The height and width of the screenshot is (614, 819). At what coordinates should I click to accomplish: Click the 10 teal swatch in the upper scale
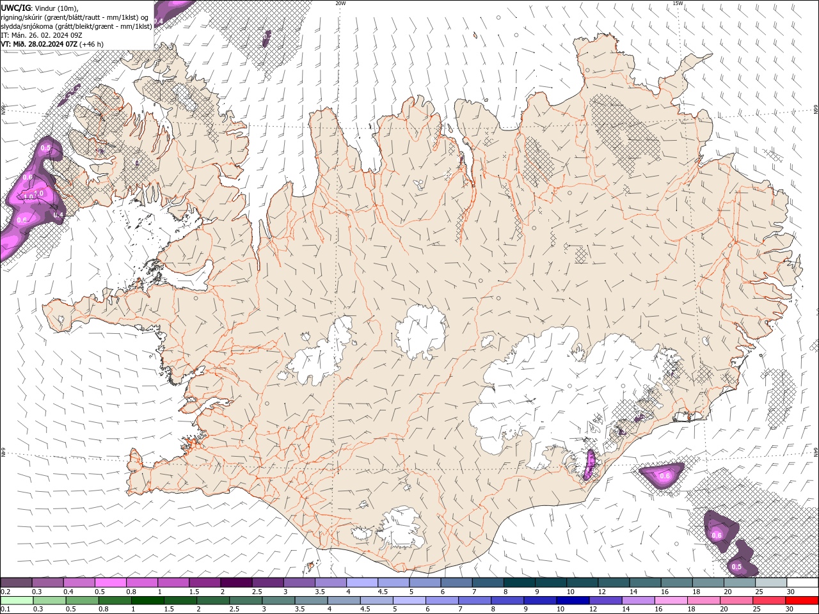tap(582, 583)
